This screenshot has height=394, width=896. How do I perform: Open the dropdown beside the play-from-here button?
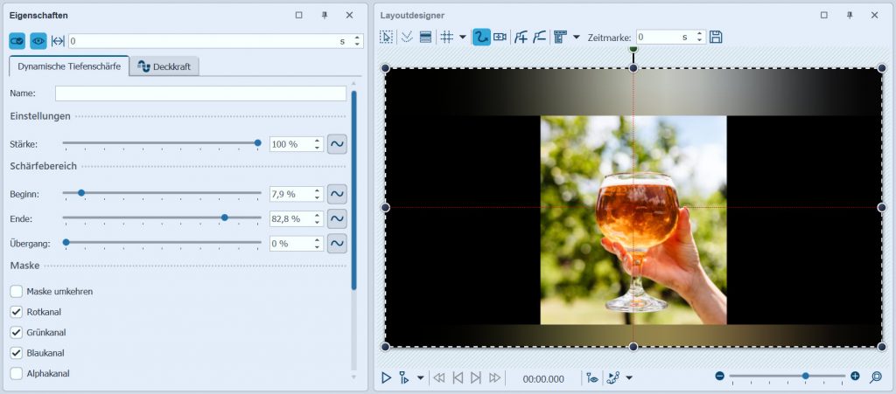point(420,377)
